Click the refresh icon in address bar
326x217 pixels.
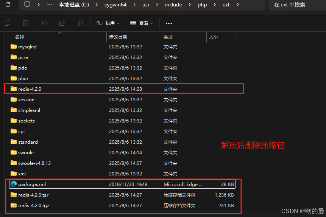pyautogui.click(x=8, y=5)
